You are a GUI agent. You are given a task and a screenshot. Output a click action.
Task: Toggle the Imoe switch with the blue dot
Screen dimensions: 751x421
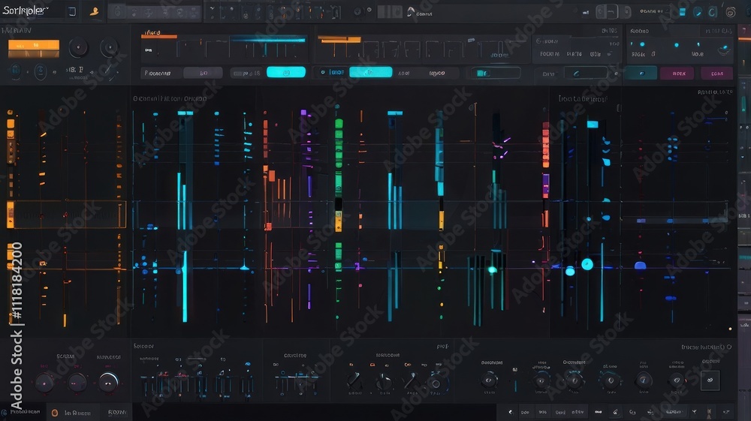[332, 72]
